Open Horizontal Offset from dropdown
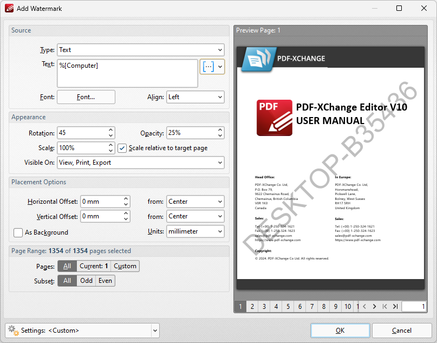 [x=195, y=202]
